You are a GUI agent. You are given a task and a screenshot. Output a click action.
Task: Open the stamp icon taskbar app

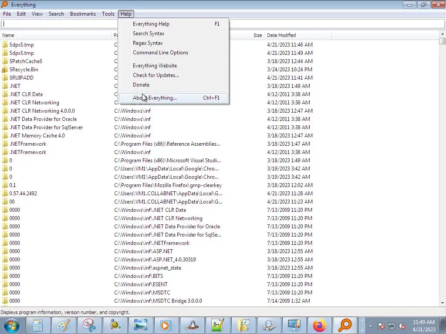click(192, 325)
